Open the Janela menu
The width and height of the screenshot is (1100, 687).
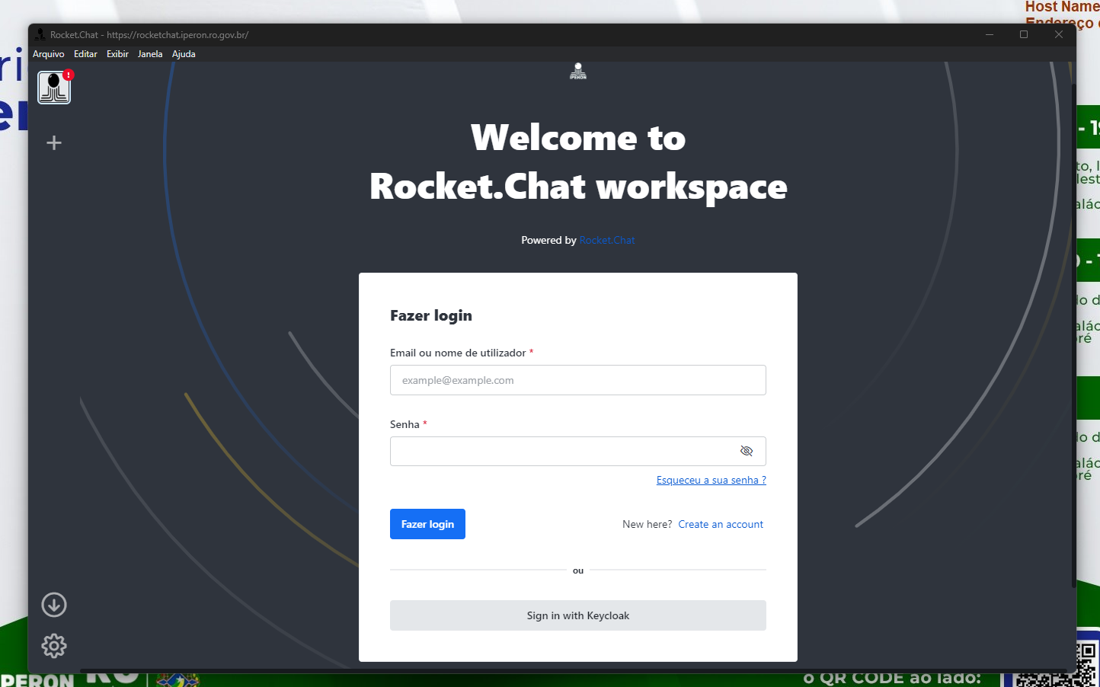pos(150,54)
